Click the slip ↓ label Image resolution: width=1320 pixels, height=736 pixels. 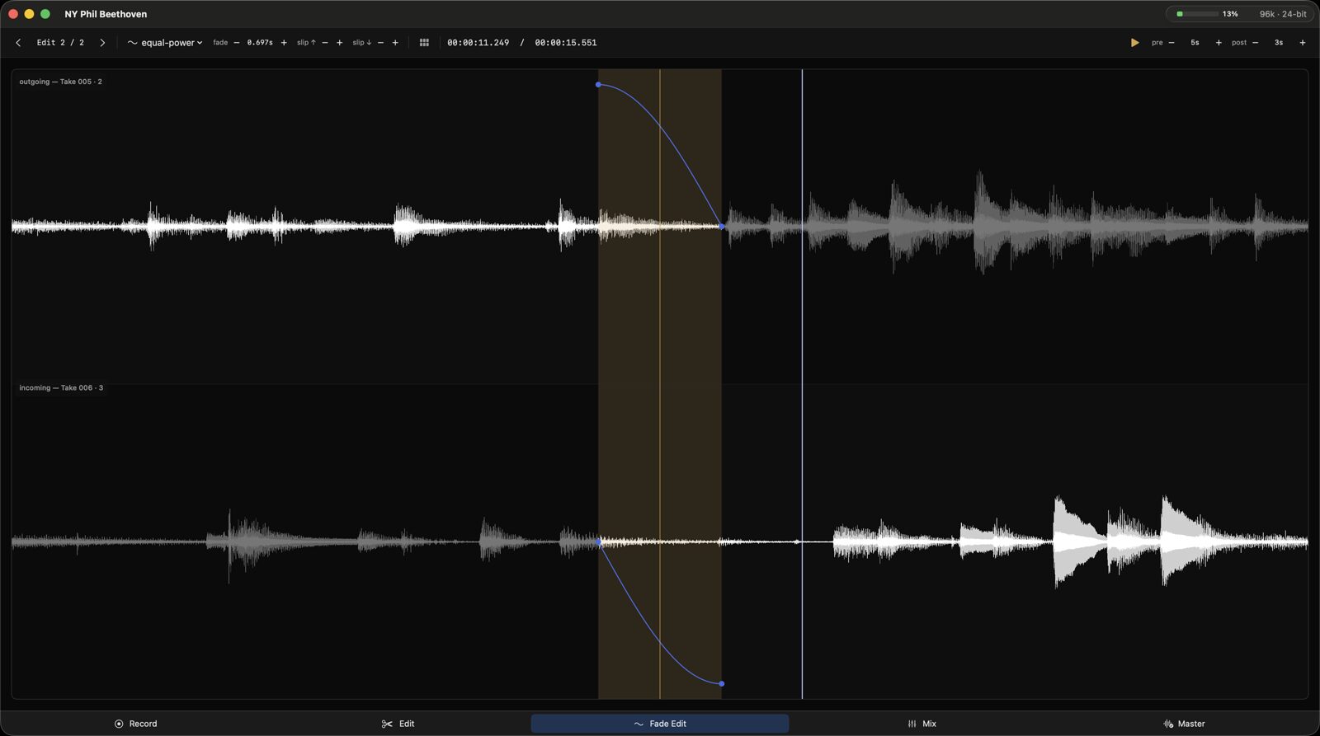(362, 43)
